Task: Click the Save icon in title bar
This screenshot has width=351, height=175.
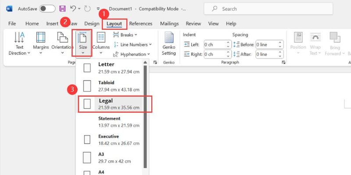Action: 62,9
